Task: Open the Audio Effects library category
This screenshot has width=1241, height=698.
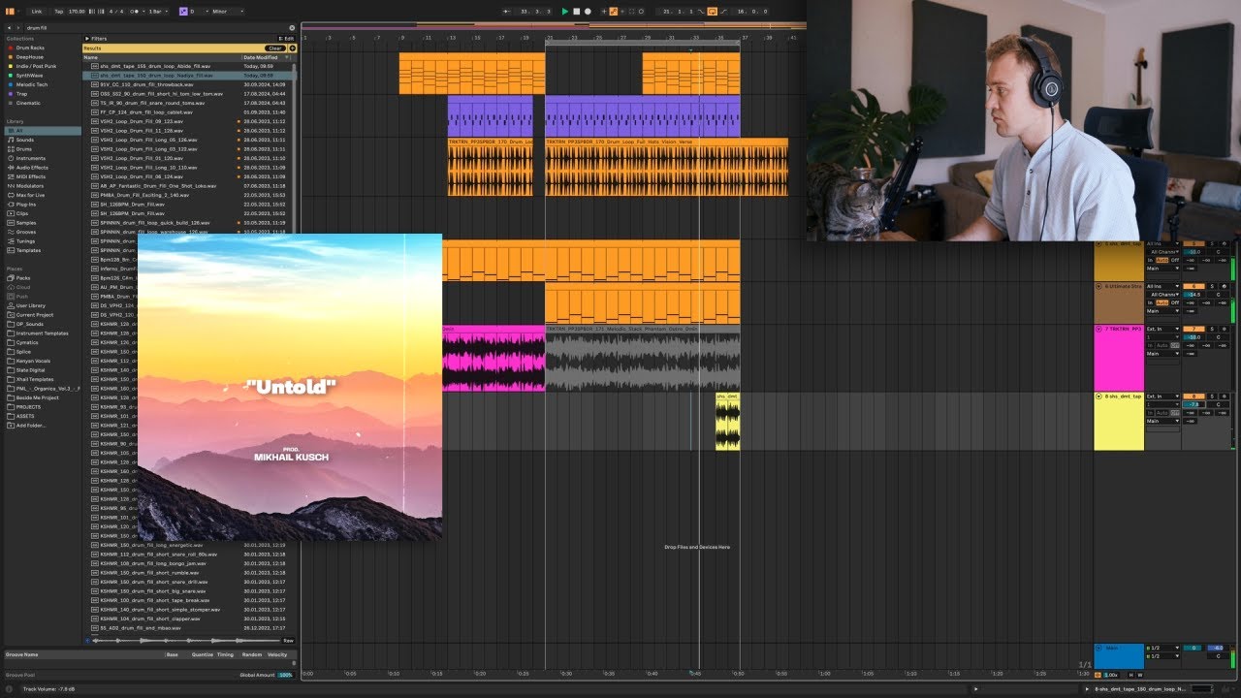Action: click(x=32, y=168)
